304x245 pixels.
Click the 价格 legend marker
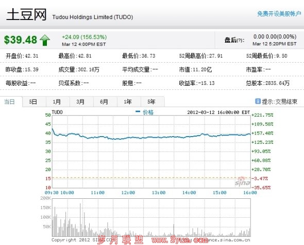click(x=138, y=111)
